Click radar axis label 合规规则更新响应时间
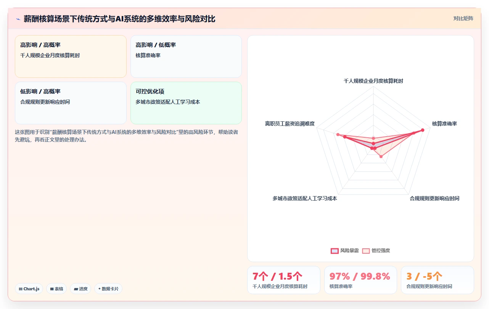The width and height of the screenshot is (489, 309). (434, 198)
